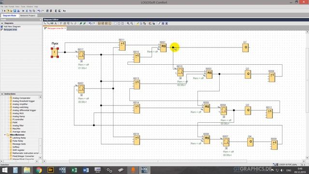
Task: Switch to Diagram Mode tab
Action: point(10,15)
